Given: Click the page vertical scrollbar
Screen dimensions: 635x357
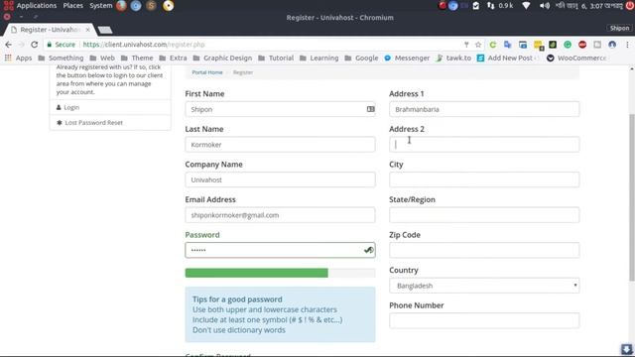Looking at the screenshot, I should (632, 198).
